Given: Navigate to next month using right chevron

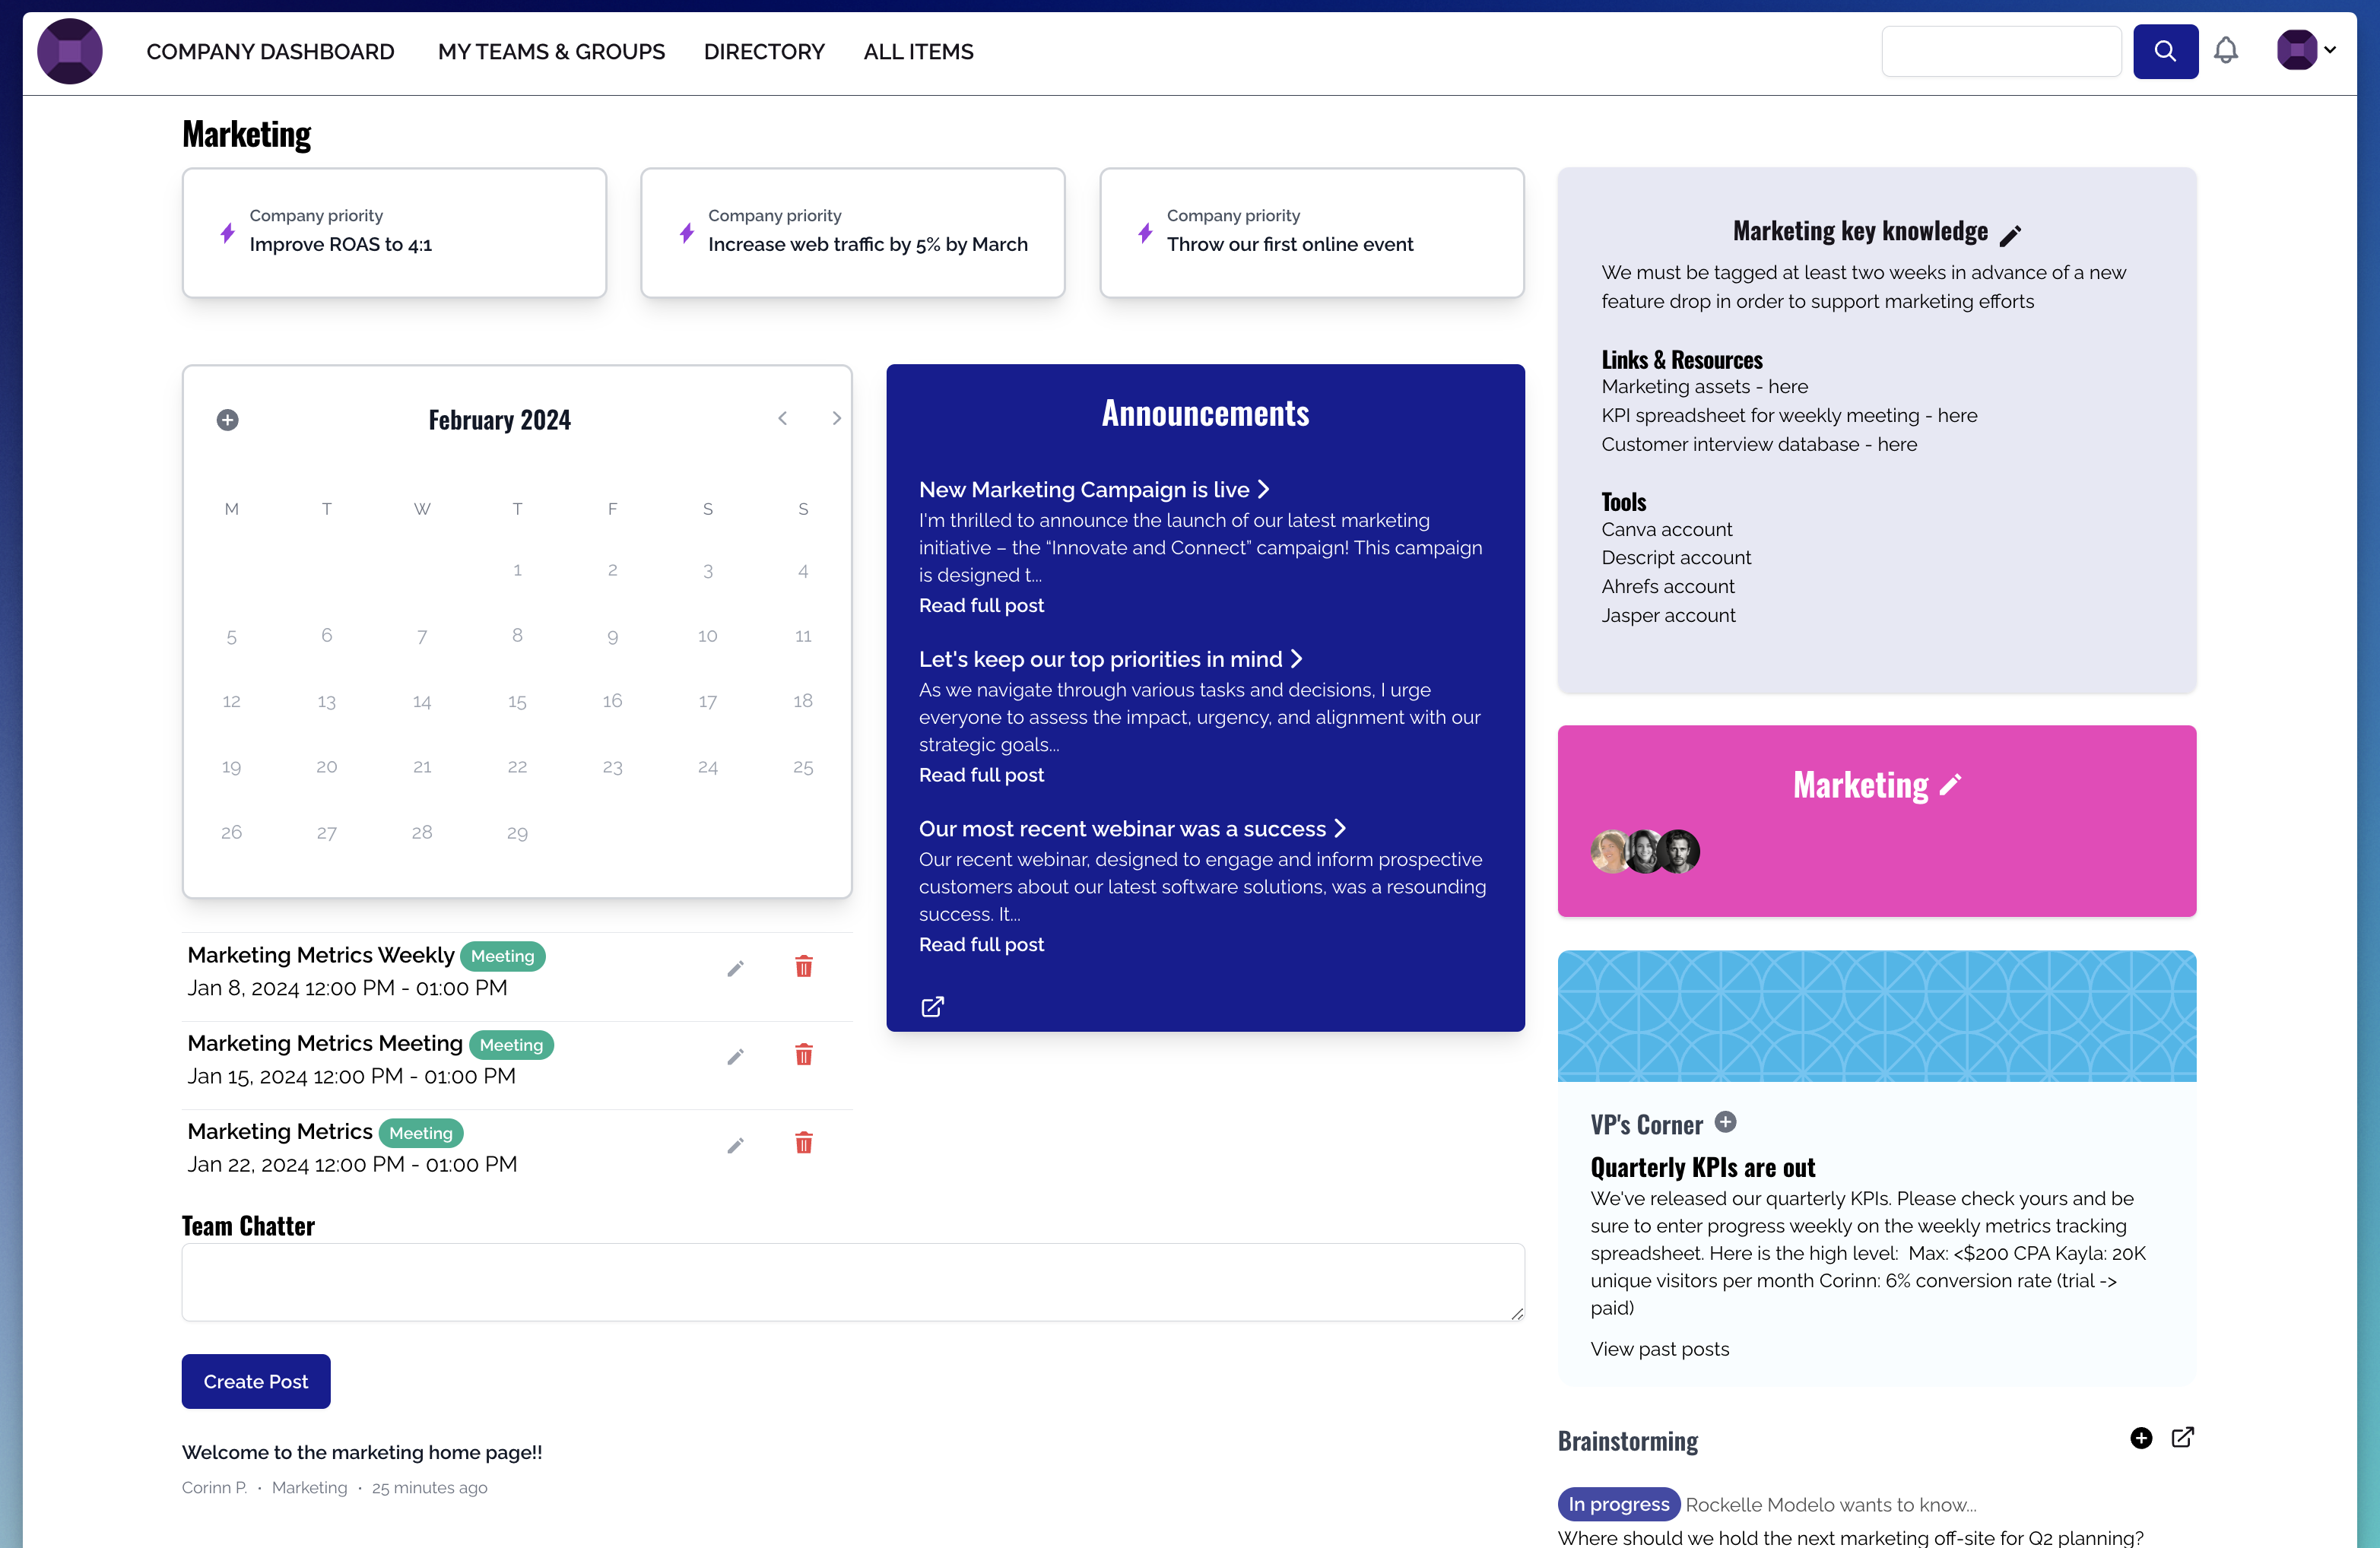Looking at the screenshot, I should (x=834, y=418).
